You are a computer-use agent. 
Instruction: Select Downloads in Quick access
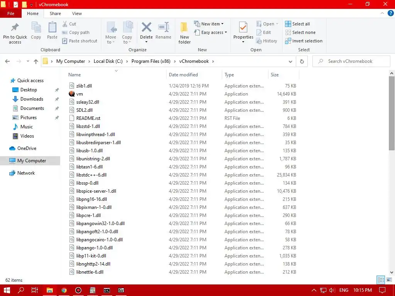[x=32, y=99]
